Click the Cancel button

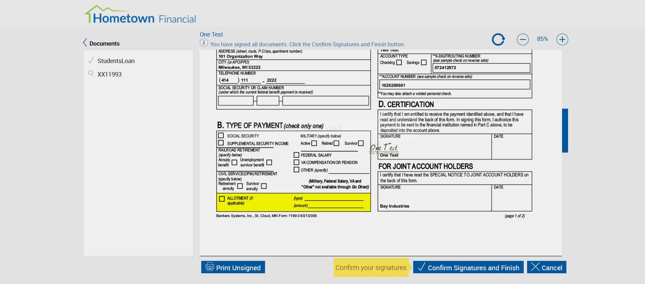tap(547, 267)
